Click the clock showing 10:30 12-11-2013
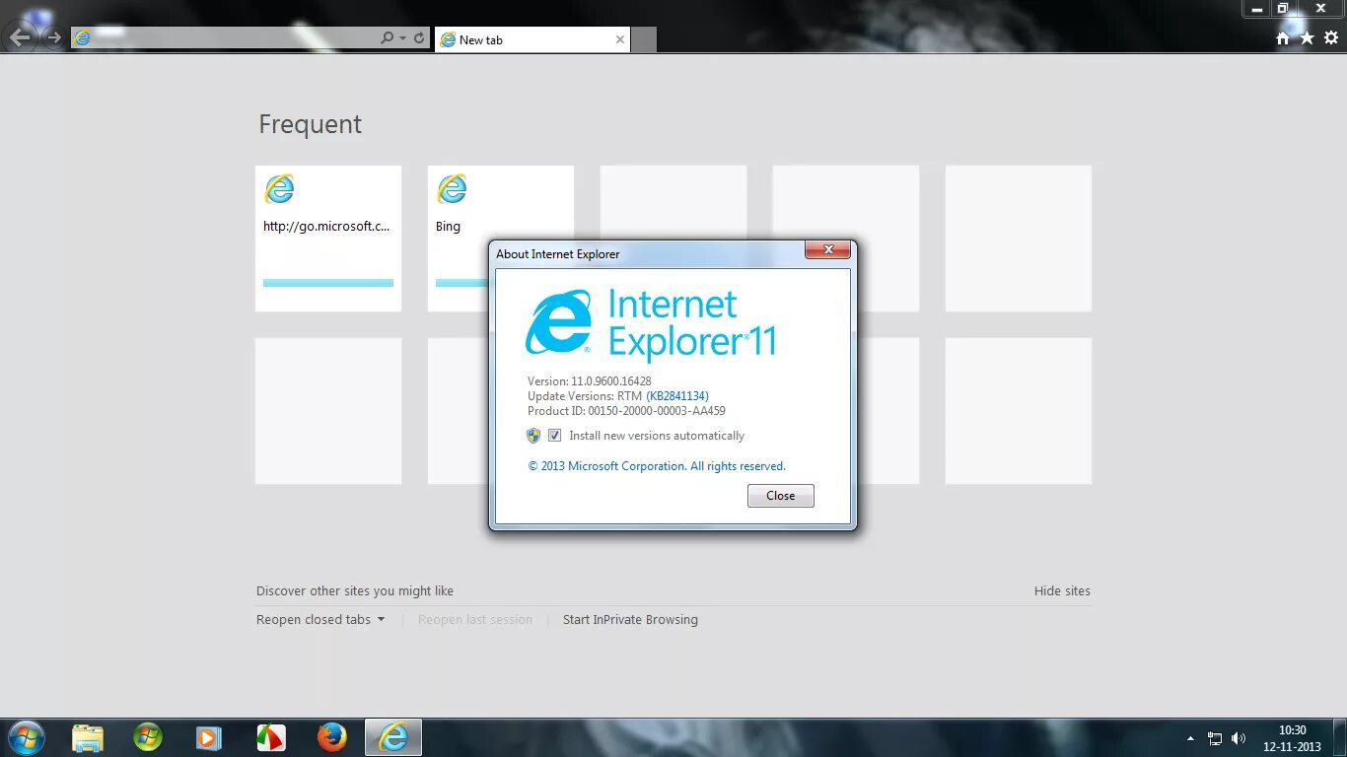This screenshot has width=1347, height=757. point(1292,738)
